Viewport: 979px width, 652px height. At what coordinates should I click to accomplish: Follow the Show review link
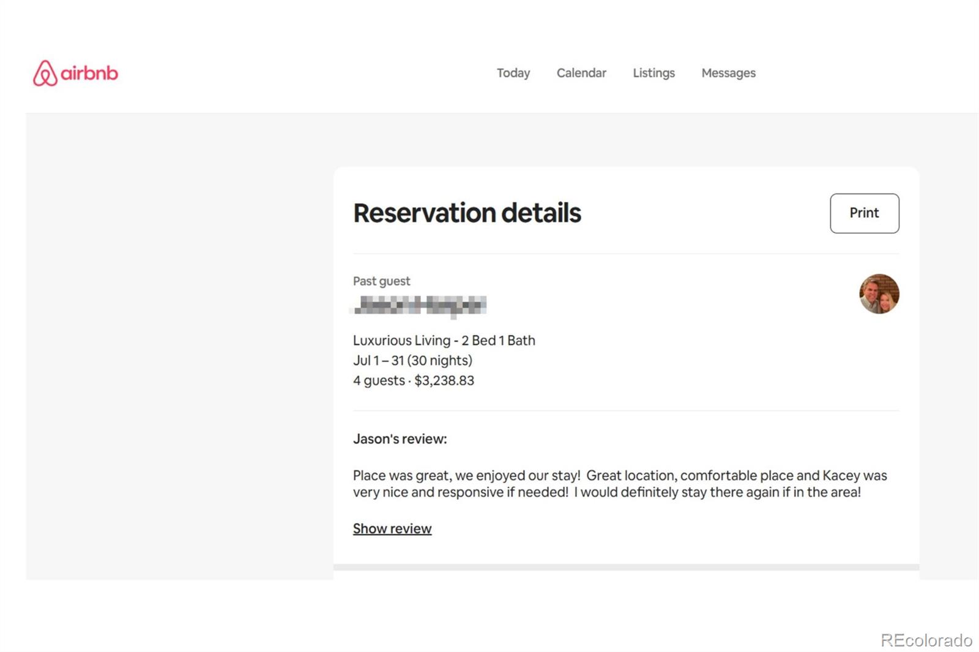pyautogui.click(x=392, y=528)
